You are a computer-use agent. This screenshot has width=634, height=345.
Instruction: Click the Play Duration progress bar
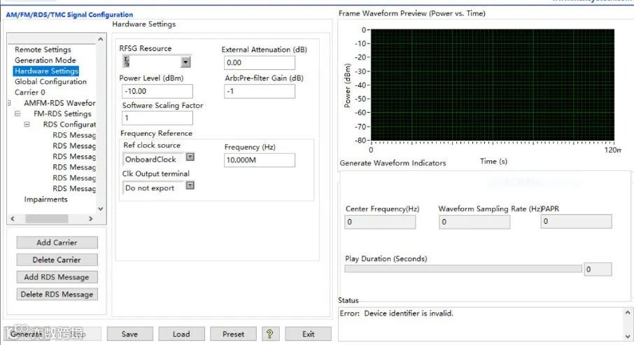(x=463, y=269)
